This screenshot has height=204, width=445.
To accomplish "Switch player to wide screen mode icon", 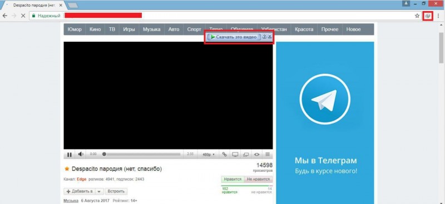I will coord(235,155).
